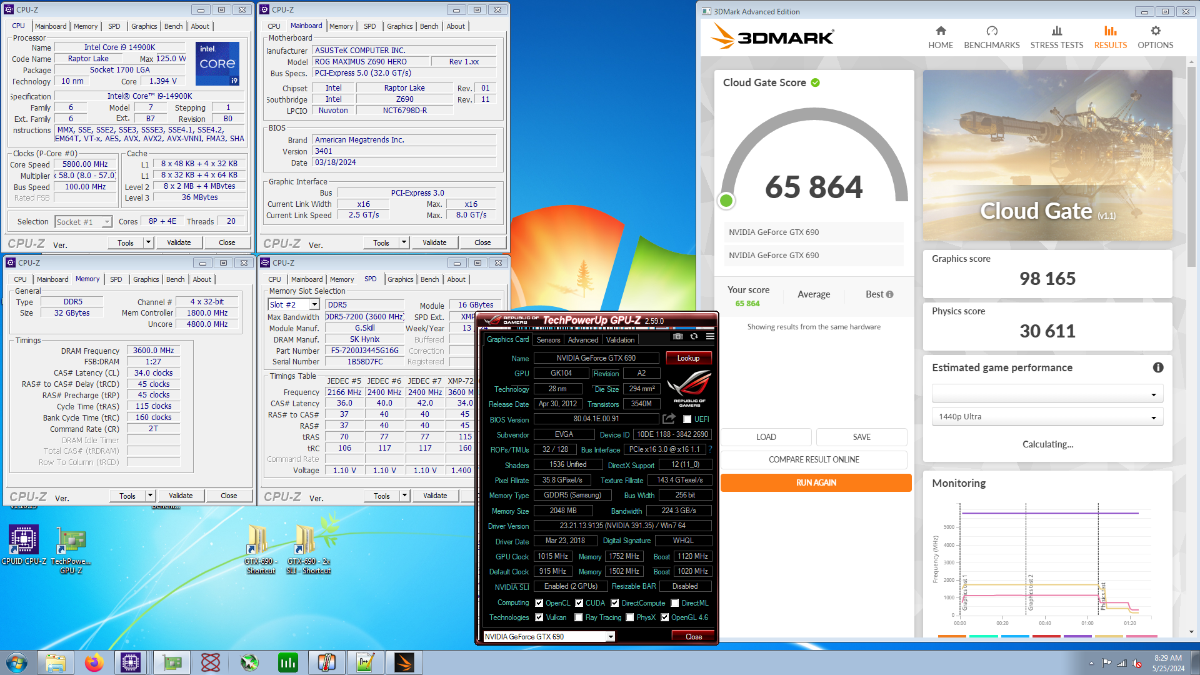Expand the empty game selection dropdown
Viewport: 1200px width, 675px height.
[x=1047, y=394]
